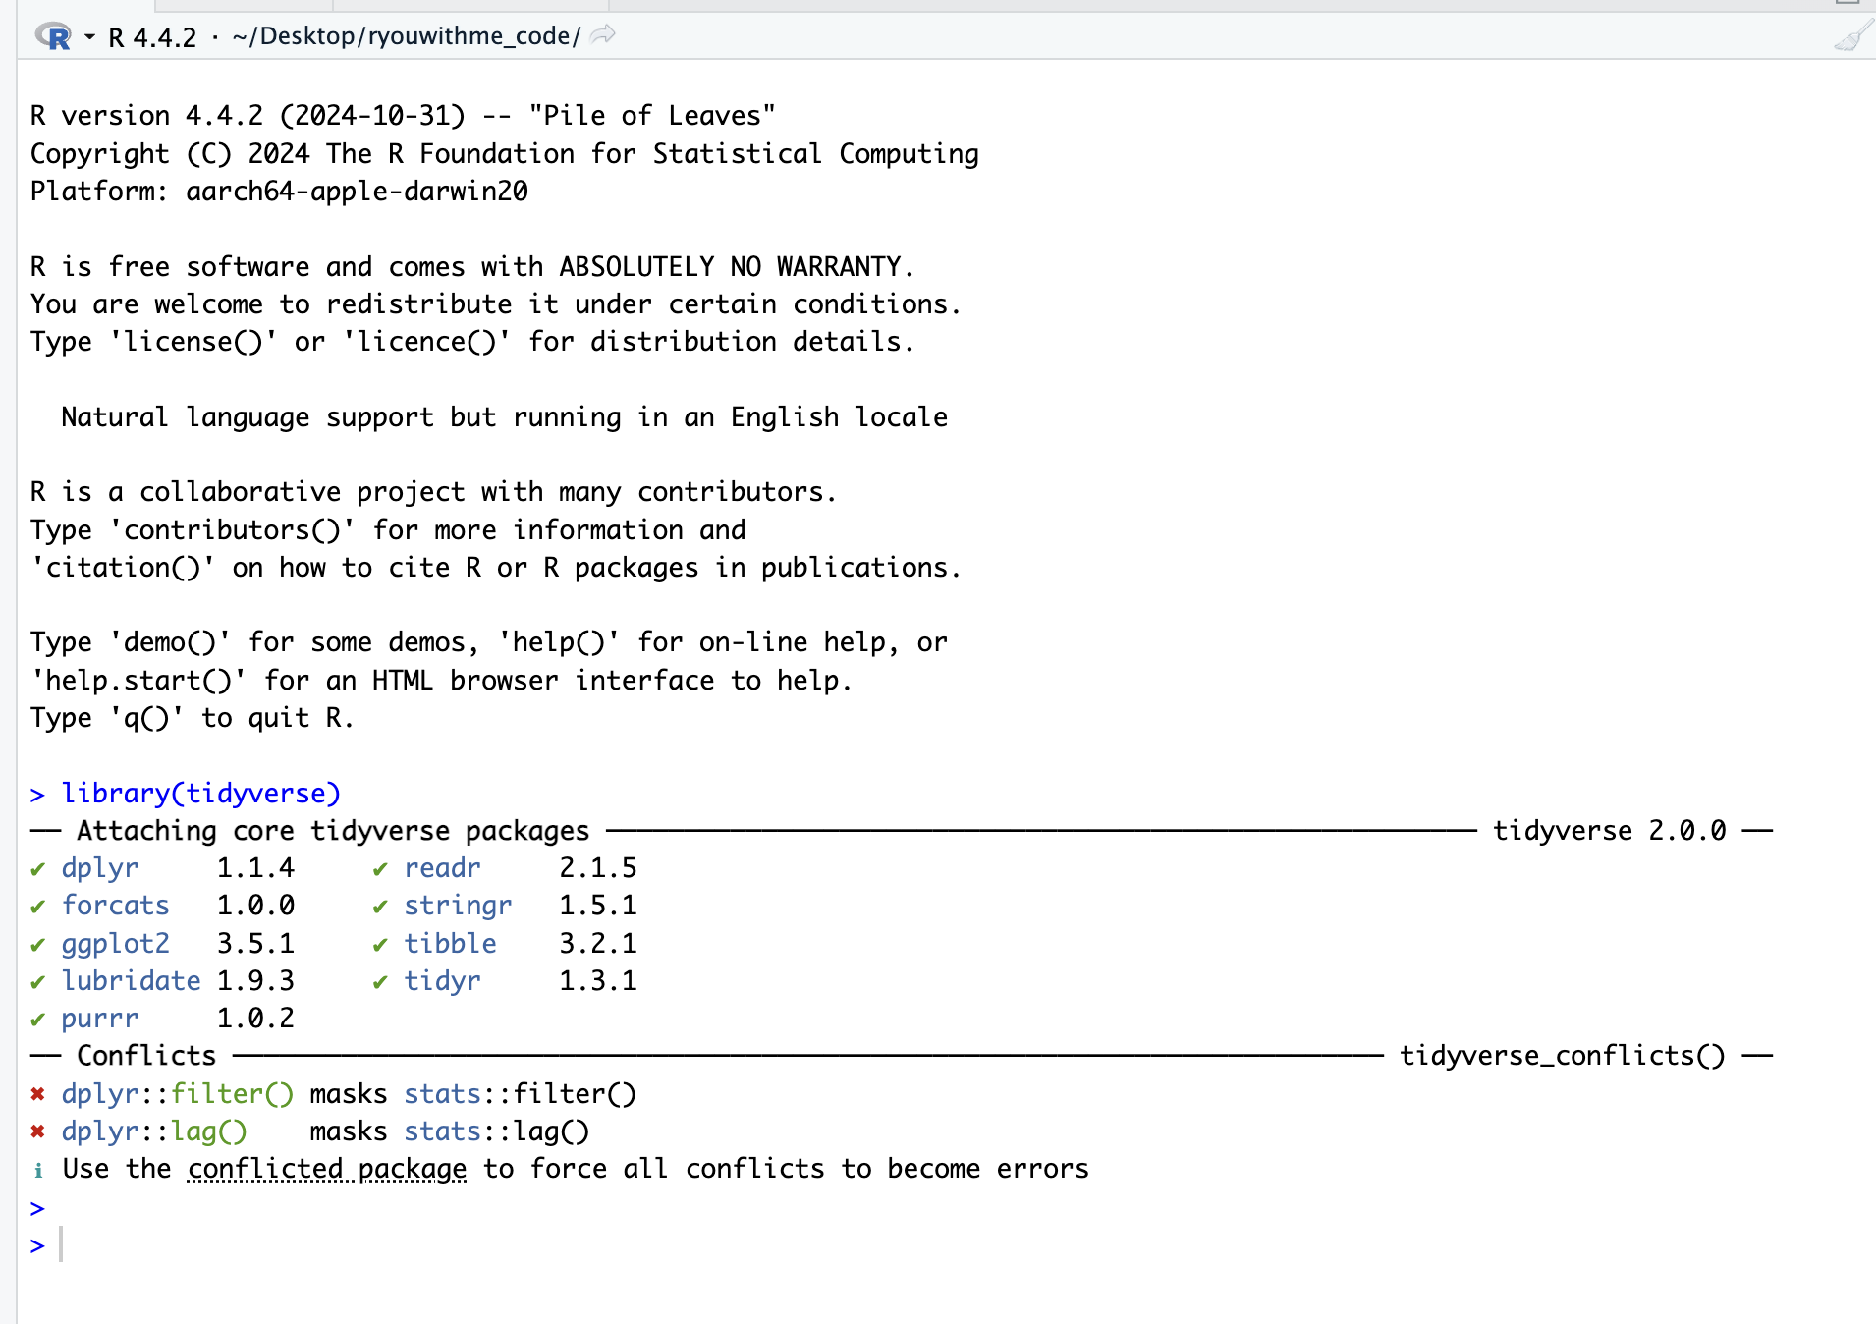The height and width of the screenshot is (1324, 1876).
Task: Click dplyr::filter() conflict text
Action: [178, 1094]
